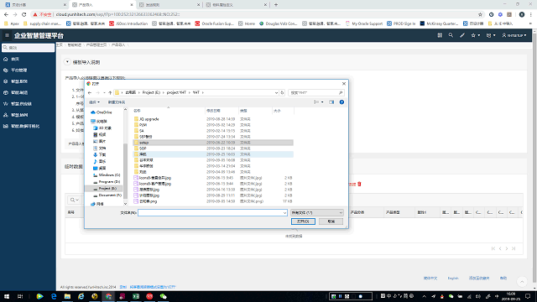The height and width of the screenshot is (302, 537).
Task: Click the browser back arrow
Action: [x=6, y=14]
